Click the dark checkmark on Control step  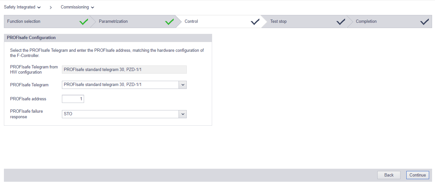click(255, 22)
